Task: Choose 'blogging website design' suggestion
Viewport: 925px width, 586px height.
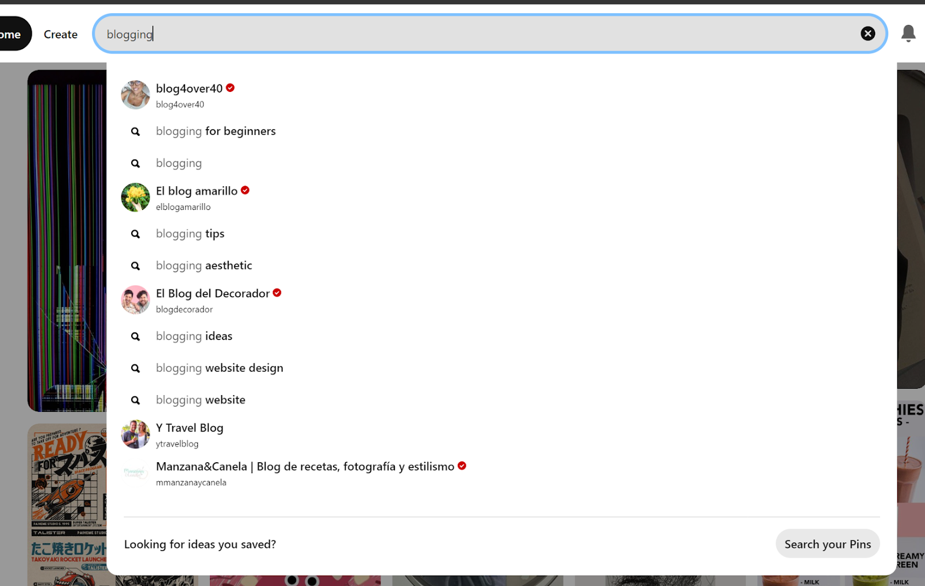Action: tap(220, 368)
